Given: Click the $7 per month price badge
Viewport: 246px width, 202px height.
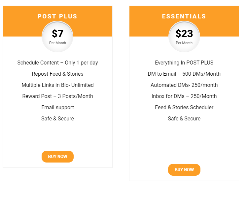Looking at the screenshot, I should tap(57, 34).
